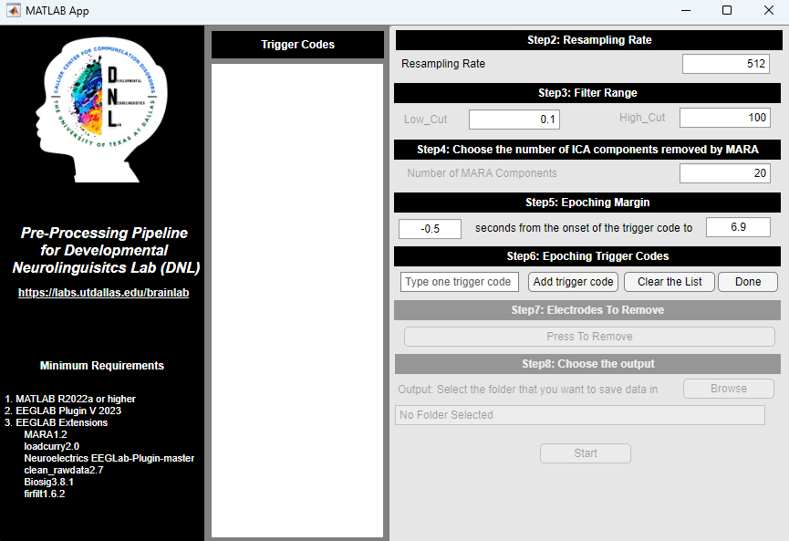Click the Trigger Codes panel header
Screen dimensions: 789x541
tap(296, 44)
